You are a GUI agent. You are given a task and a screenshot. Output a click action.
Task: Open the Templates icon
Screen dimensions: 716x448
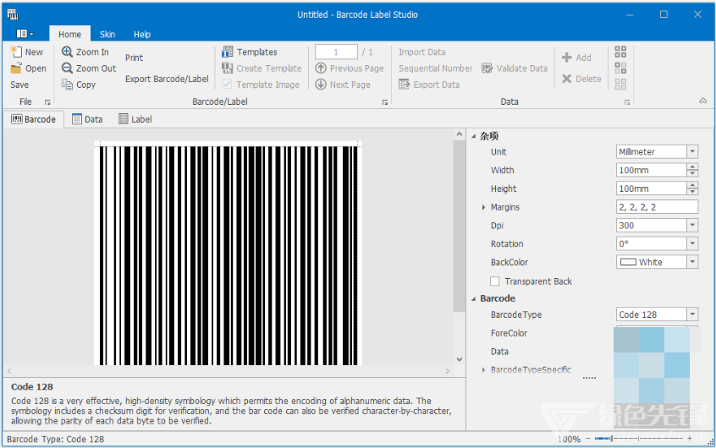click(x=228, y=52)
